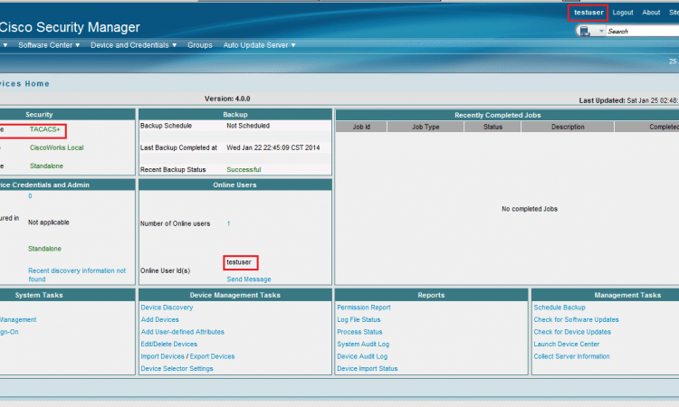Viewport: 679px width, 407px height.
Task: Open Check for Software Updates link
Action: 576,319
